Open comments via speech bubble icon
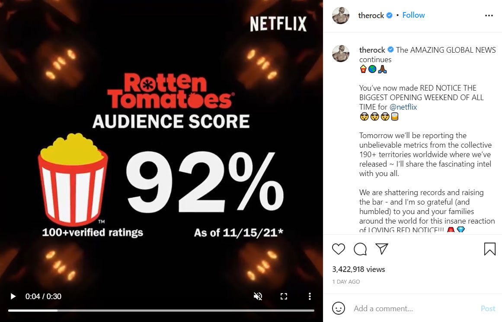 coord(360,249)
